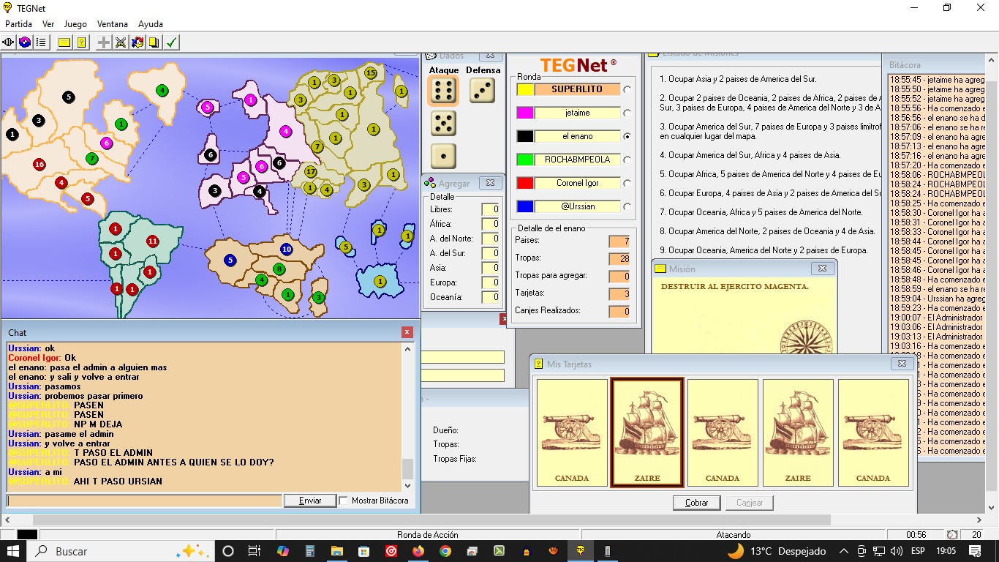Click the África value field in Agregar
This screenshot has height=562, width=999.
490,224
